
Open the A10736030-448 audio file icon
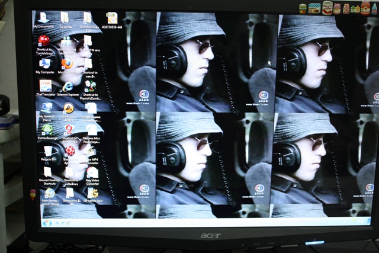click(x=112, y=21)
